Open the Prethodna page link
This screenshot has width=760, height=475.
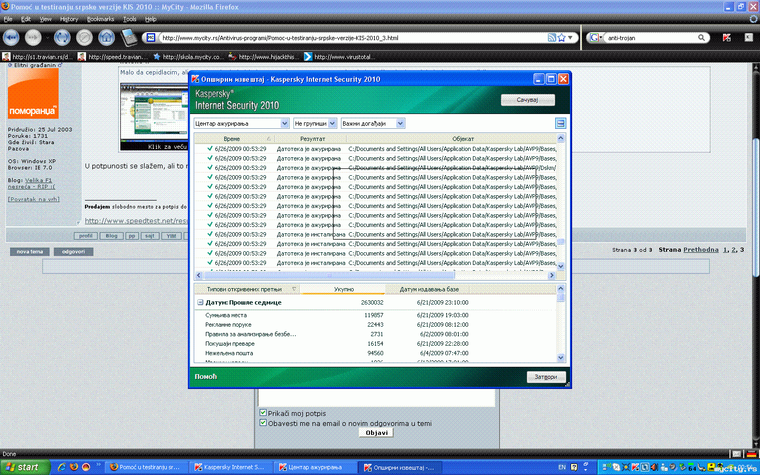point(701,250)
